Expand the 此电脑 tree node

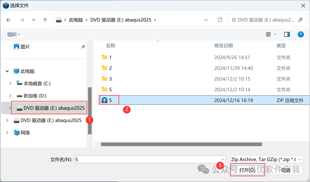tap(7, 71)
